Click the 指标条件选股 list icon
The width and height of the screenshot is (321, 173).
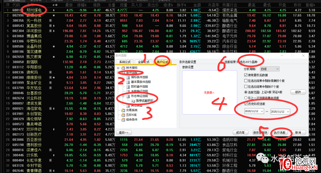[128, 77]
